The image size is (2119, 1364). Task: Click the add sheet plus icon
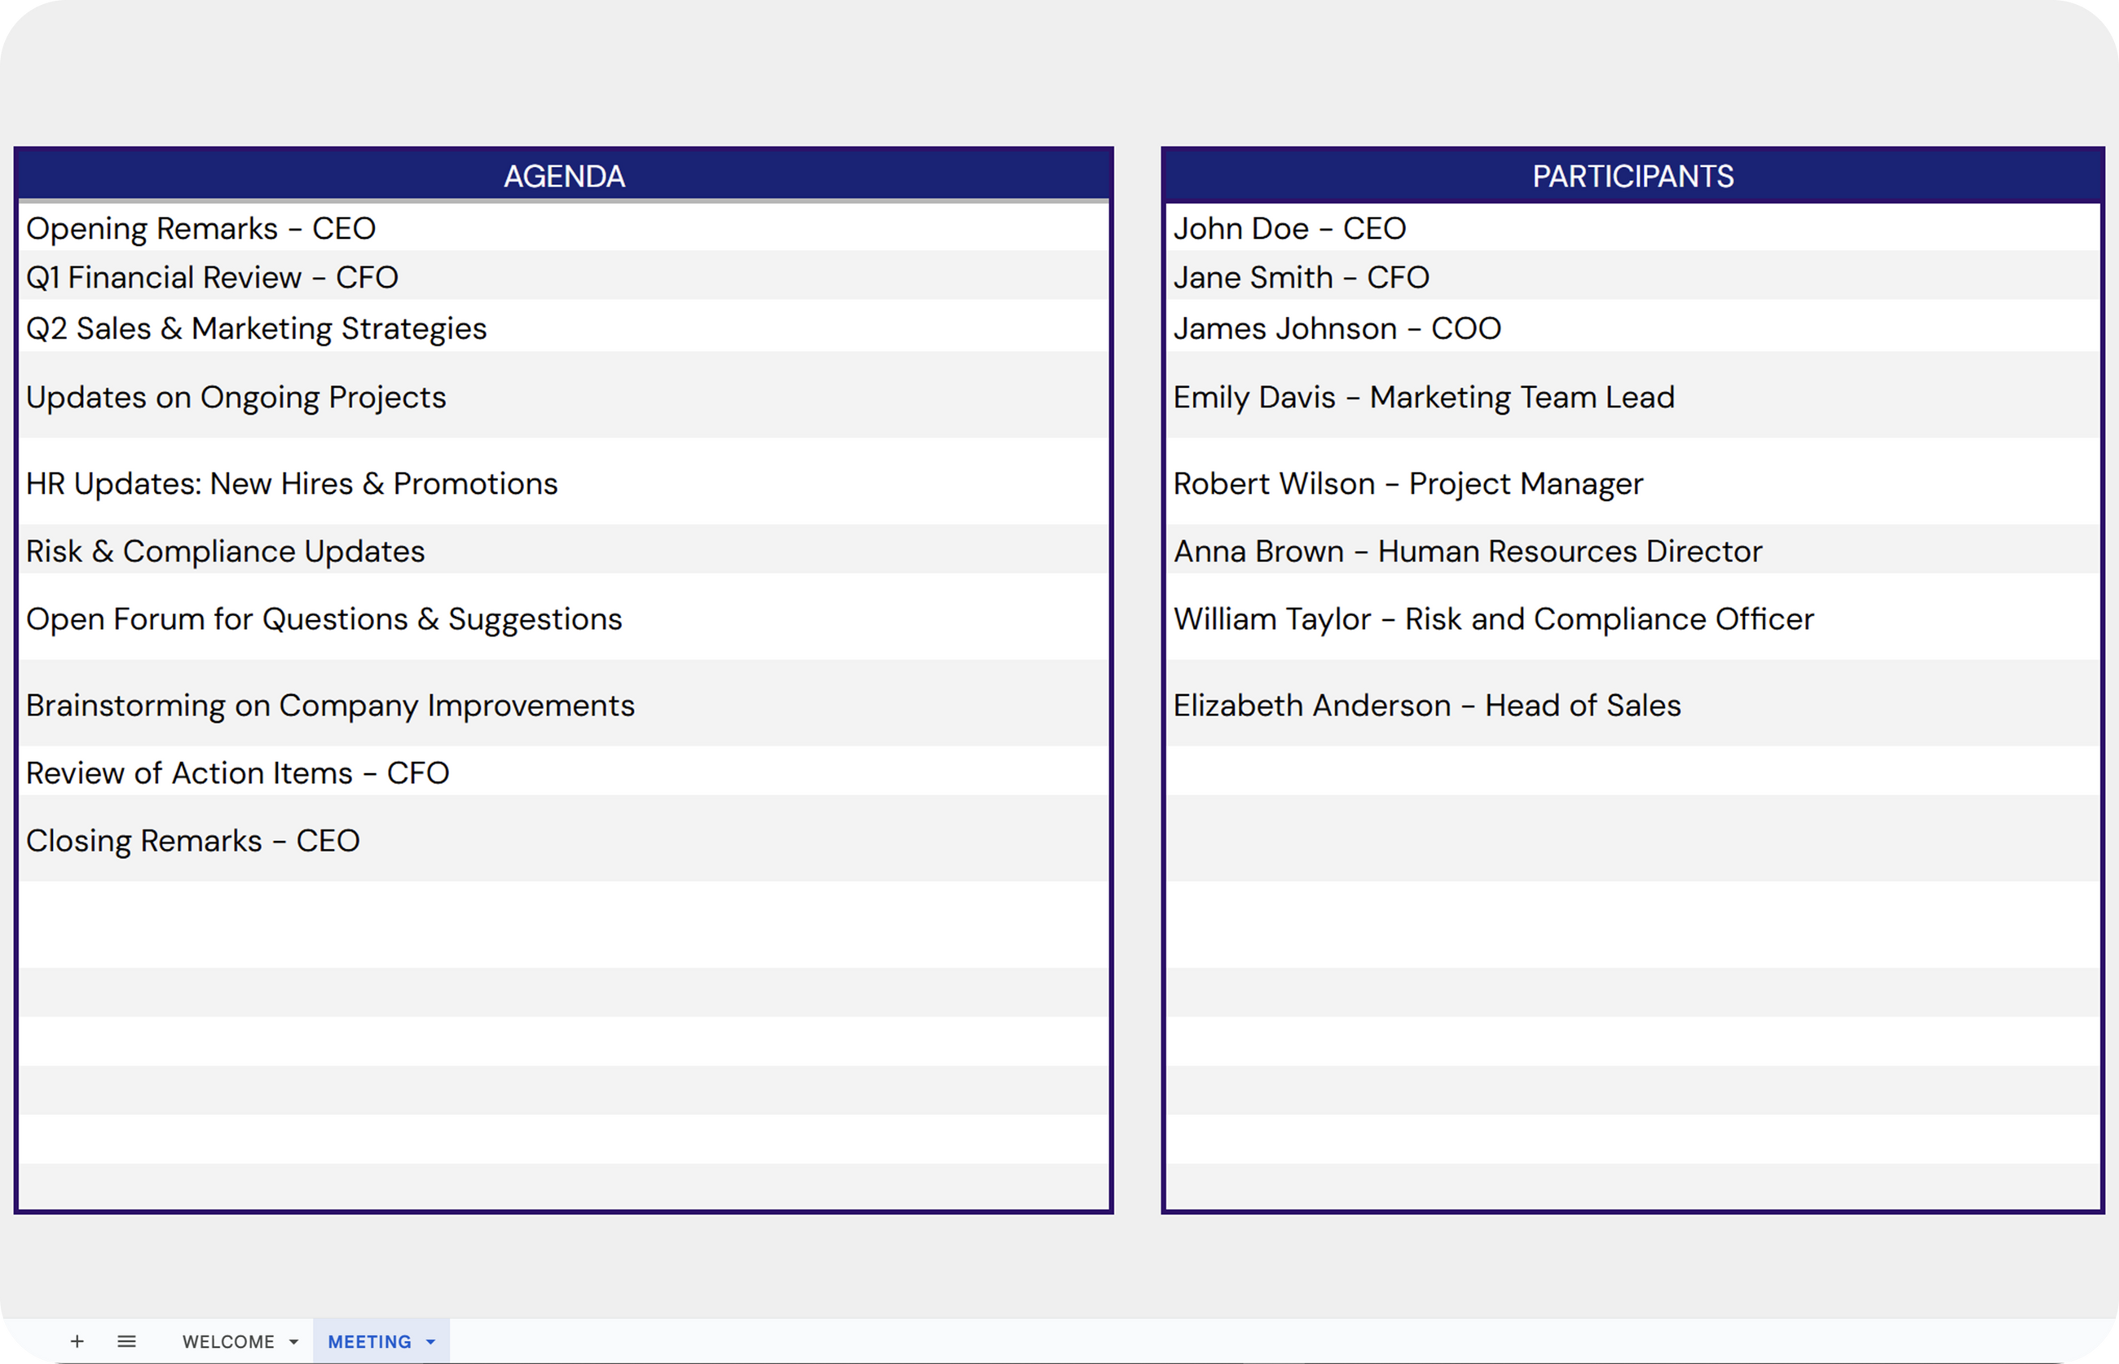pyautogui.click(x=77, y=1341)
